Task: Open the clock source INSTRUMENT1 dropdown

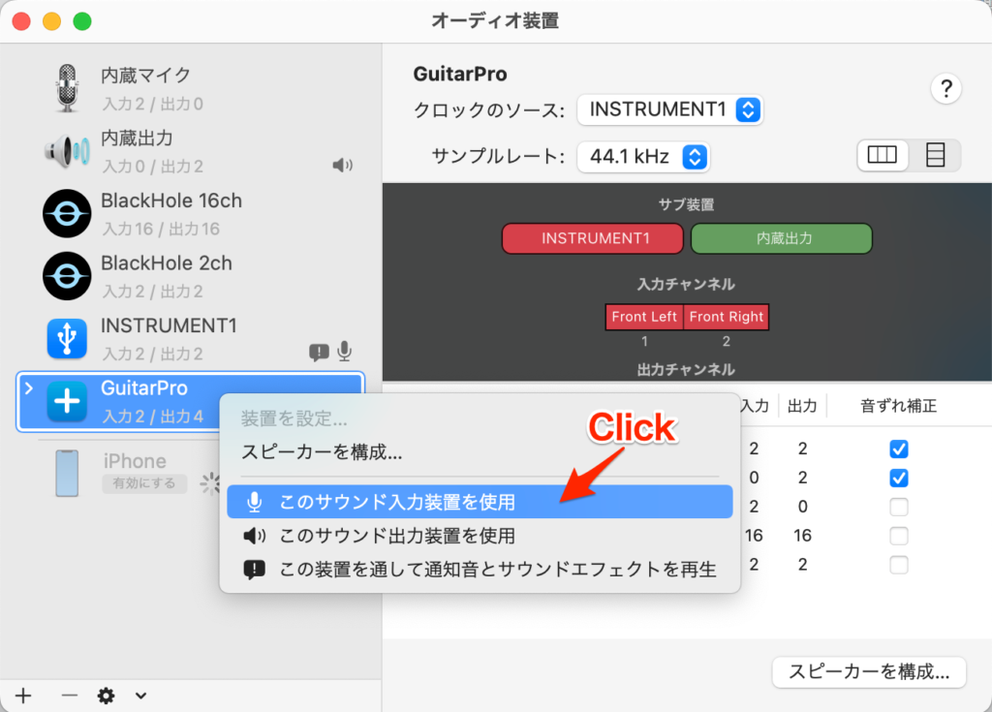Action: (669, 109)
